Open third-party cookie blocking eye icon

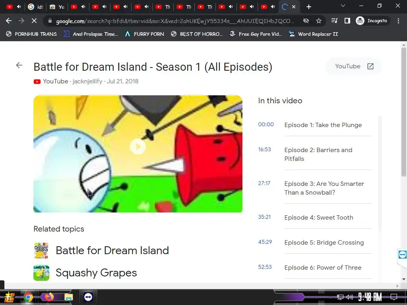click(306, 21)
